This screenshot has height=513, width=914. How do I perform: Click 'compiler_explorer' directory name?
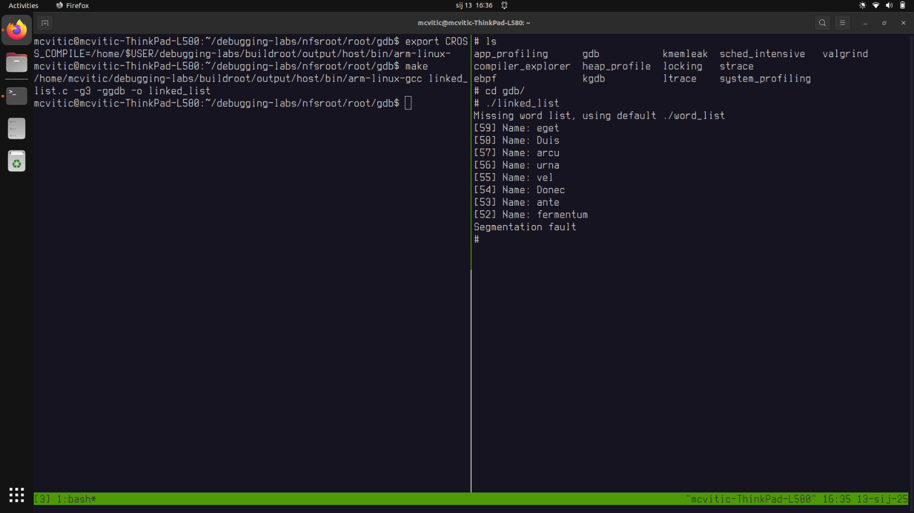tap(522, 66)
